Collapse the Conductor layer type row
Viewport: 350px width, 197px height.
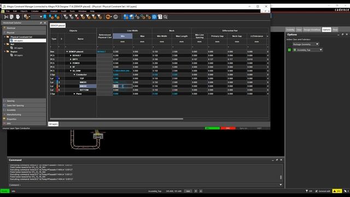click(74, 74)
